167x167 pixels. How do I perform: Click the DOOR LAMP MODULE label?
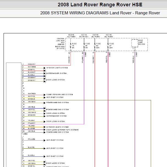click(x=141, y=42)
